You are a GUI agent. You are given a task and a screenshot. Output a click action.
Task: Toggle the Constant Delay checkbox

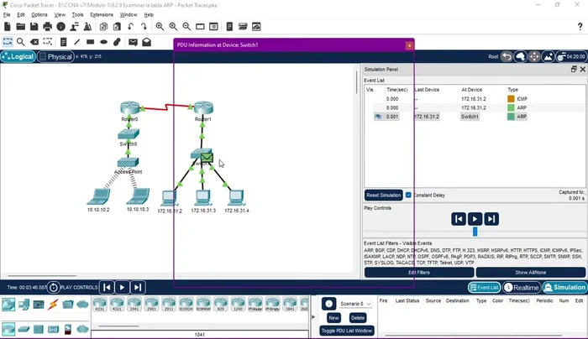coord(408,195)
